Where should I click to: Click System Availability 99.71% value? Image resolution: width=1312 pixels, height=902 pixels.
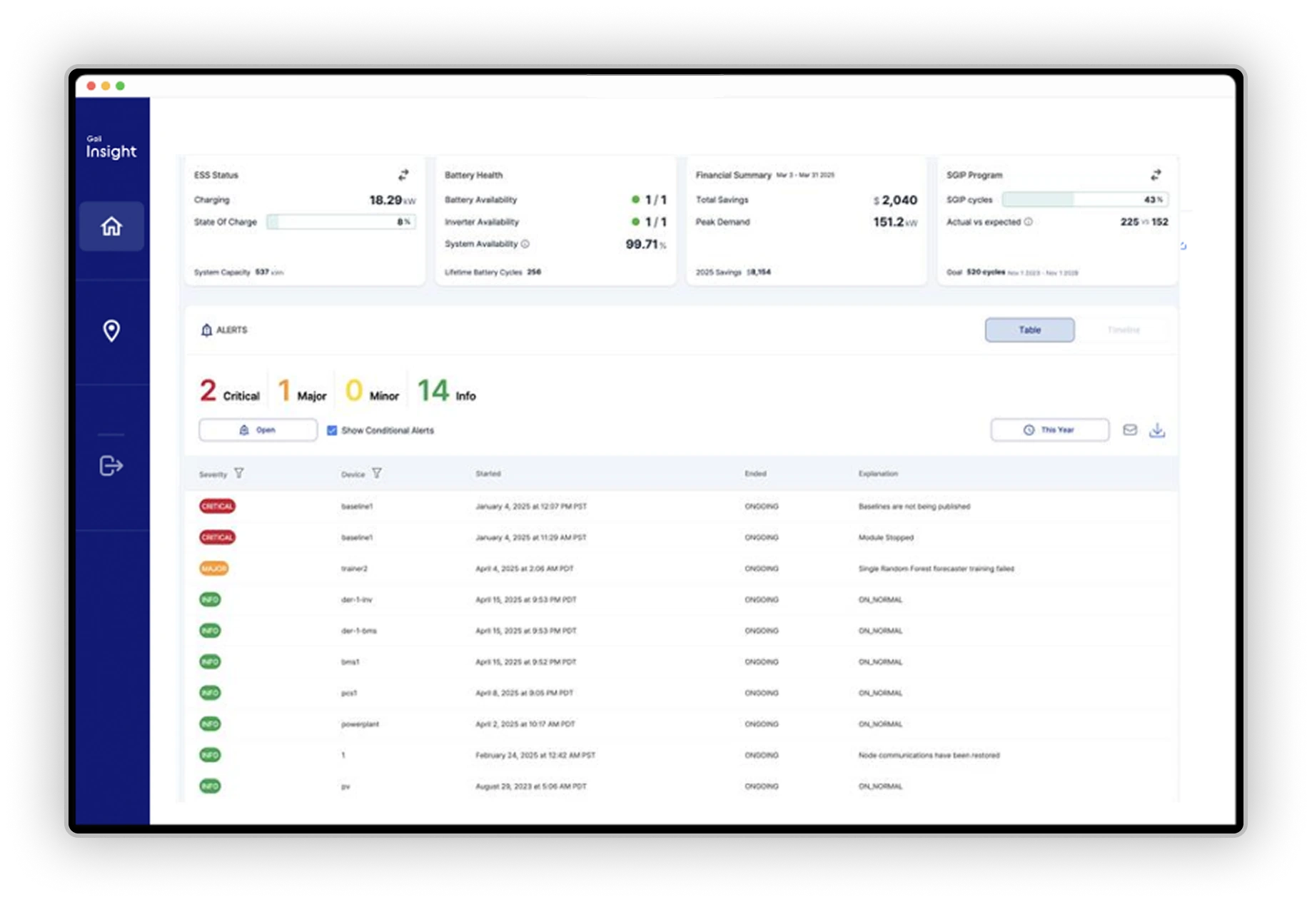click(x=646, y=244)
